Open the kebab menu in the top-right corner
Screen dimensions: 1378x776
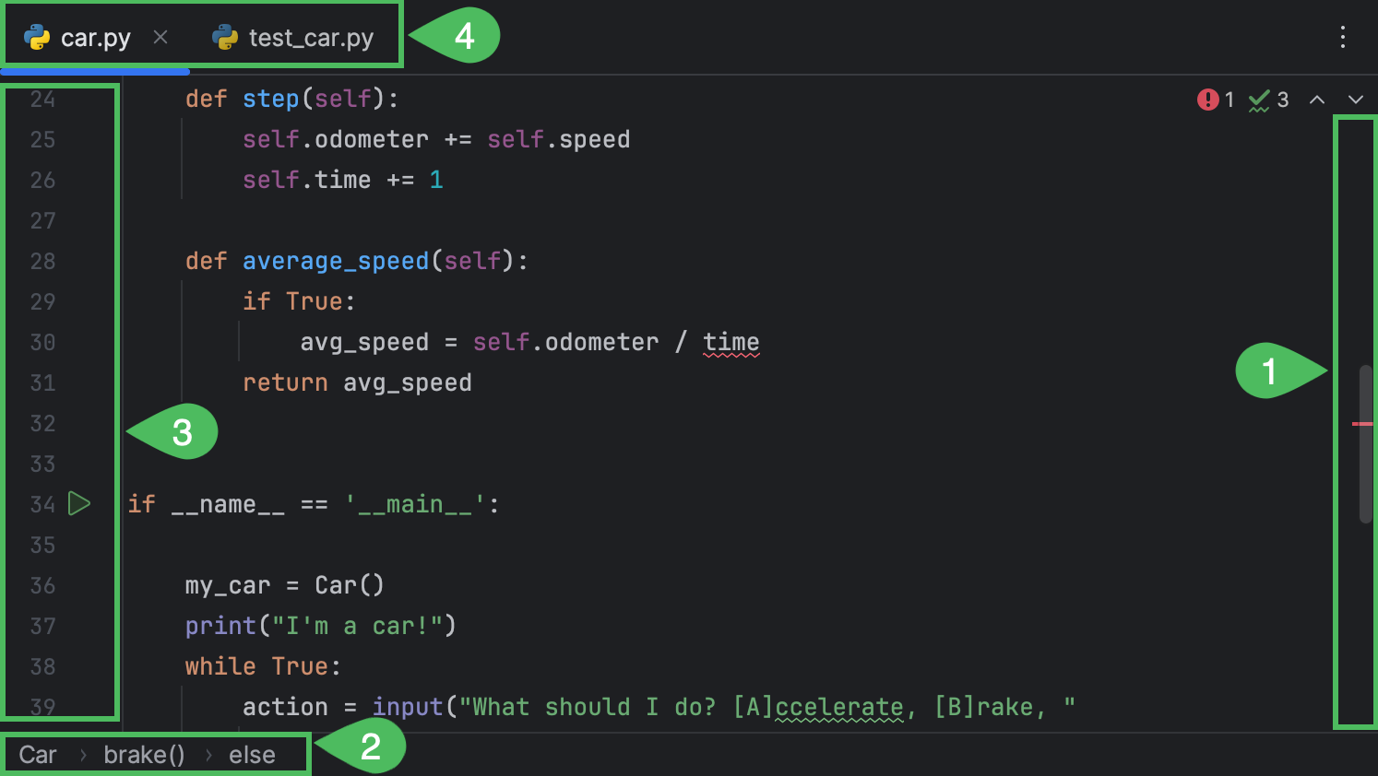pos(1343,37)
